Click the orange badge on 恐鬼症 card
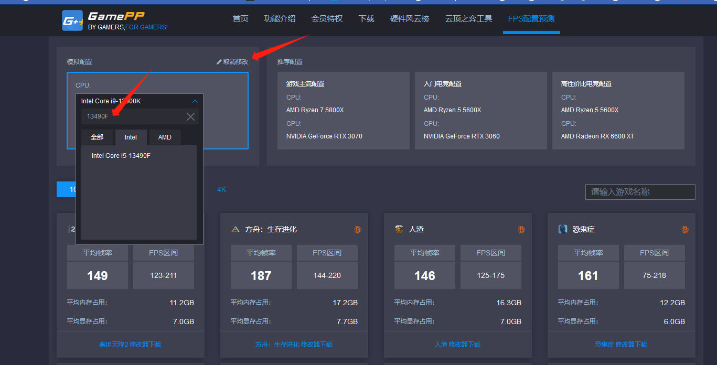717x365 pixels. point(685,230)
